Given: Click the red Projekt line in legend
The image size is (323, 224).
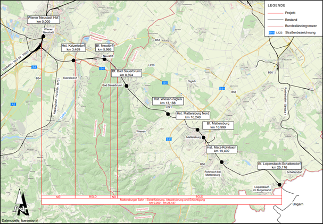Looking at the screenshot, I should 276,13.
